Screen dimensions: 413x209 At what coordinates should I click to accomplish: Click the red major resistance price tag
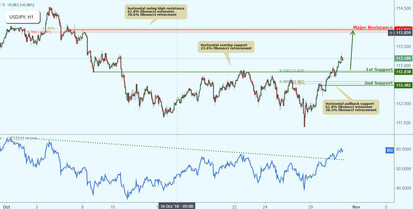(403, 28)
